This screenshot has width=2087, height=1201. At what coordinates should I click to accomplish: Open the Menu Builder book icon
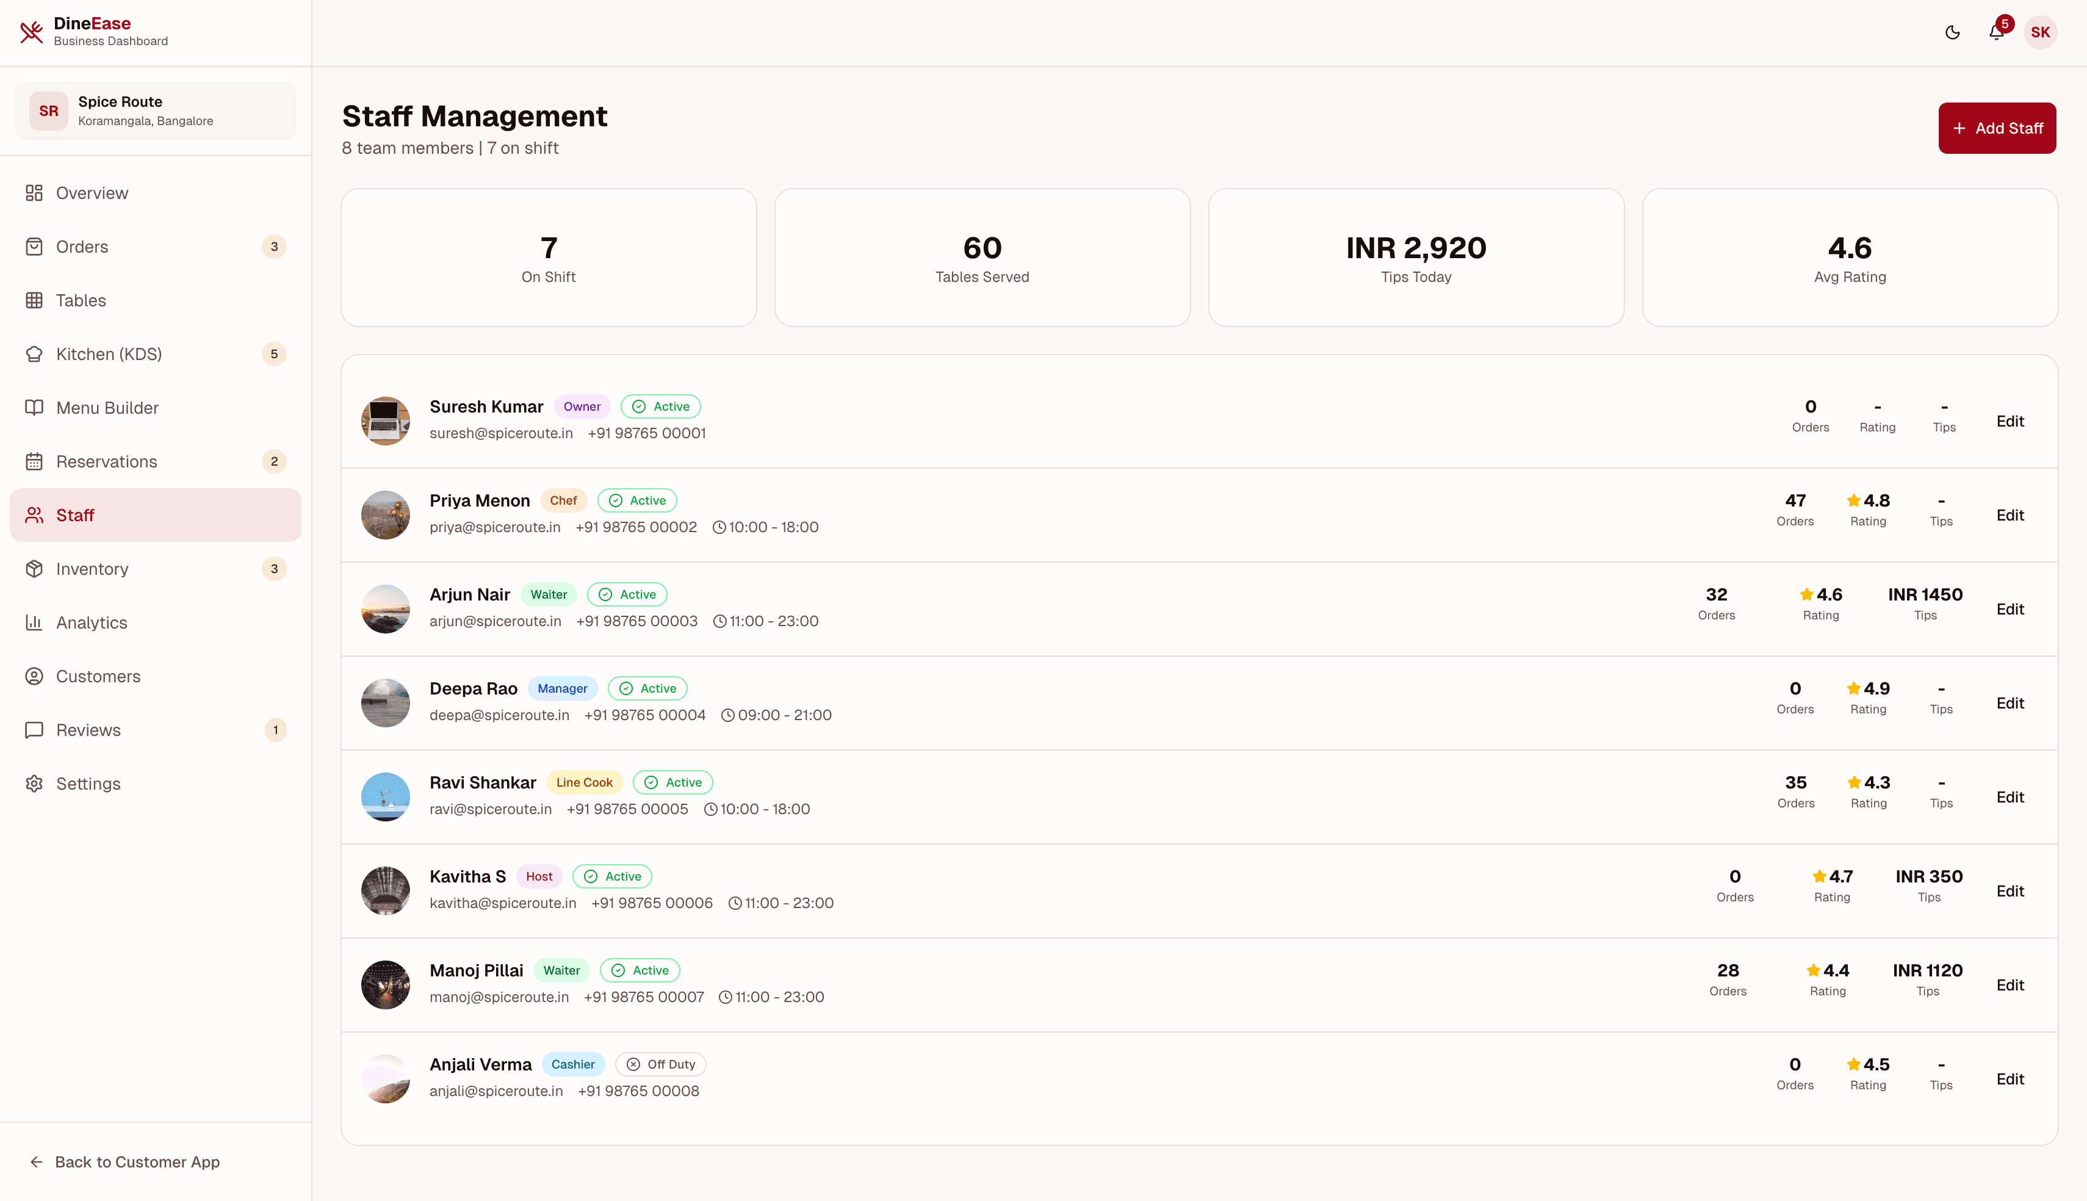click(34, 408)
